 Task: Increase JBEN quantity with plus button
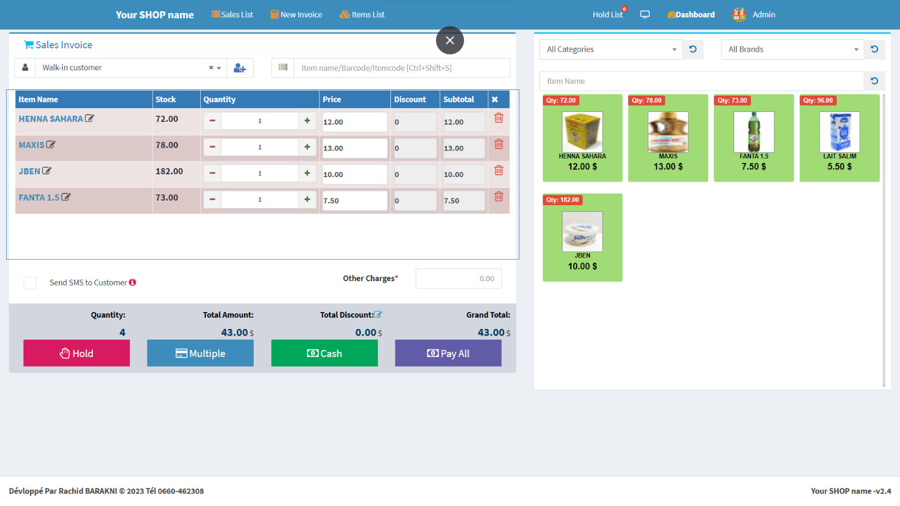307,173
